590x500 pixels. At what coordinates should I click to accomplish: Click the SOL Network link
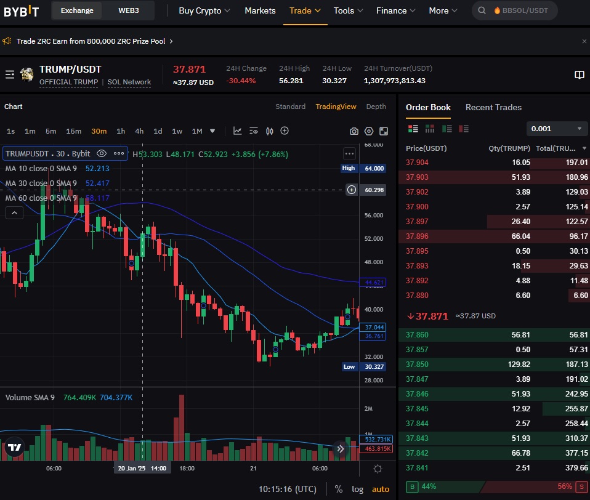click(x=129, y=82)
